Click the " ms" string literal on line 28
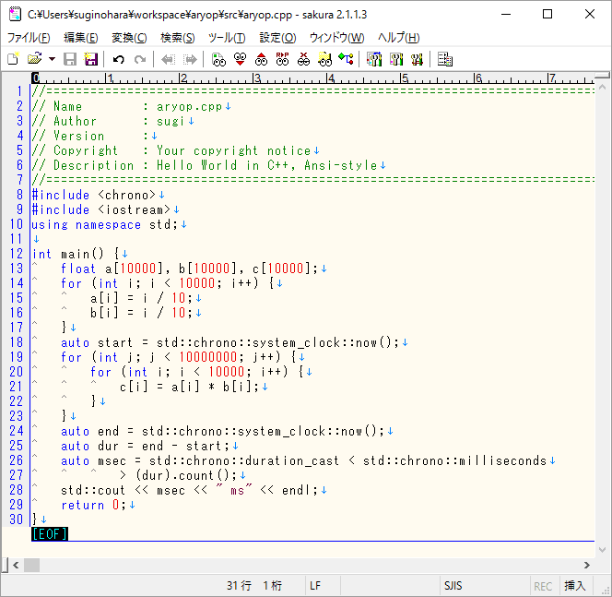The image size is (612, 597). (234, 490)
